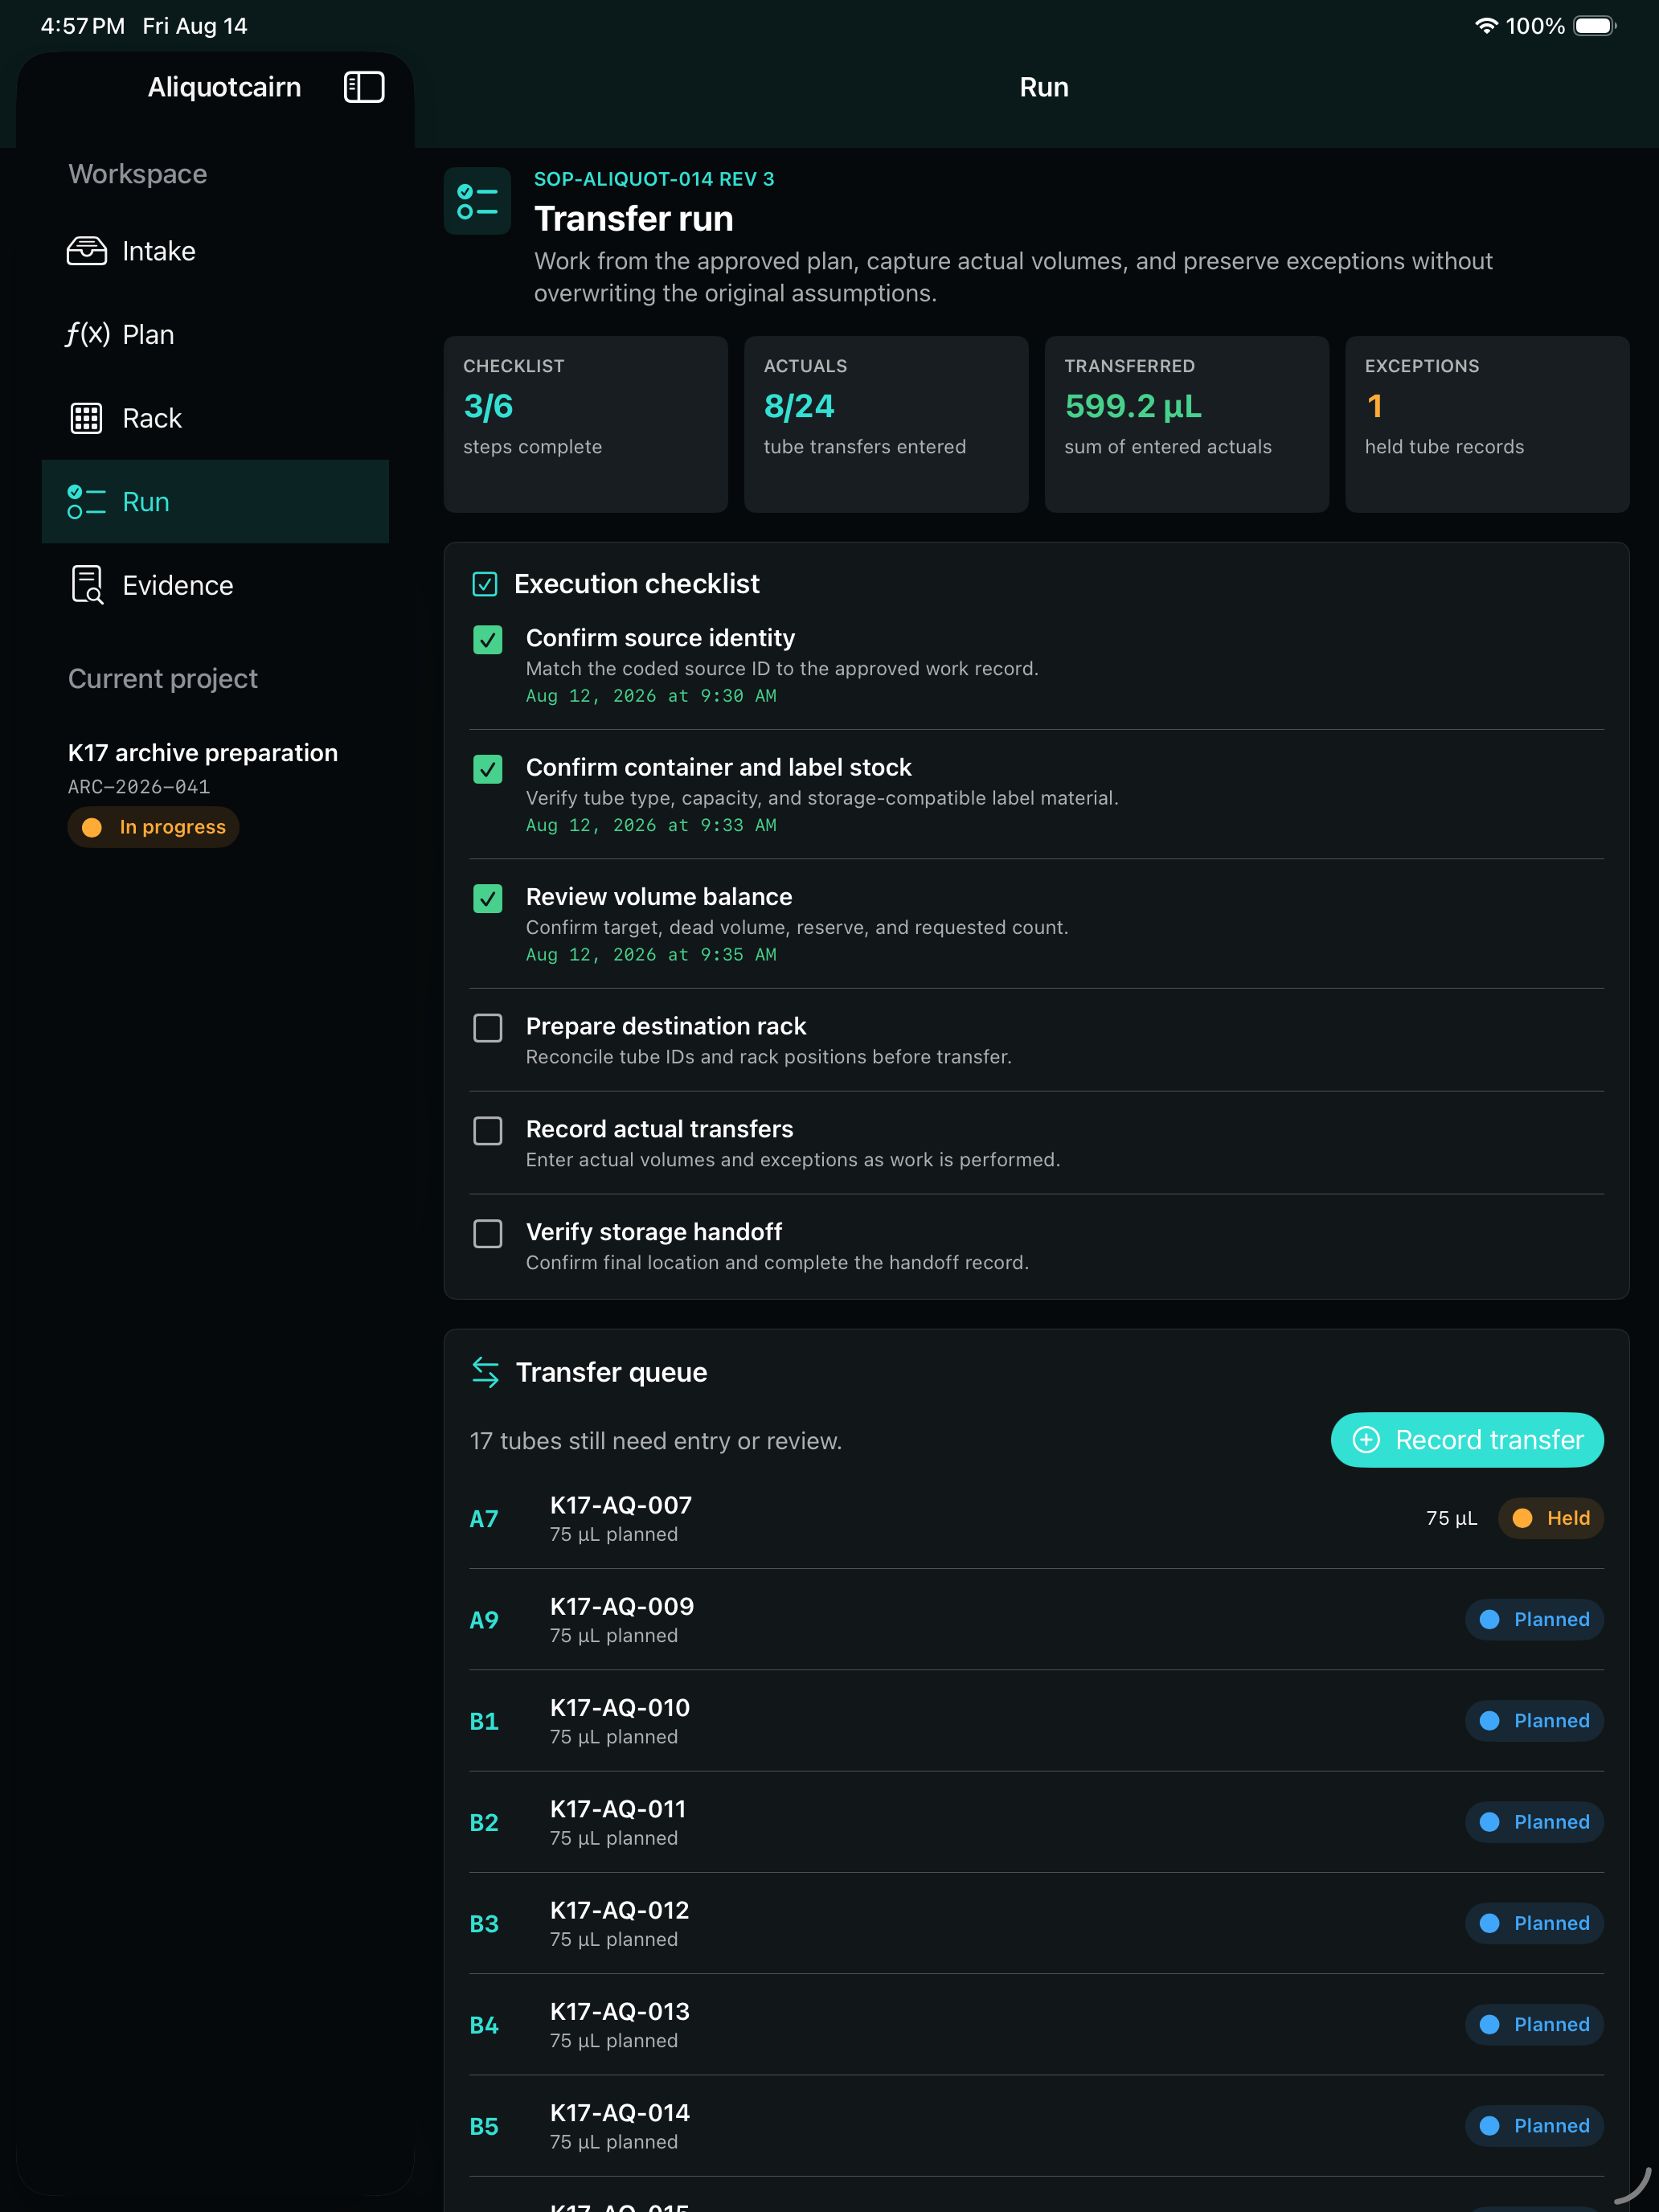Click the Planned badge on K17-AQ-014

(1534, 2126)
